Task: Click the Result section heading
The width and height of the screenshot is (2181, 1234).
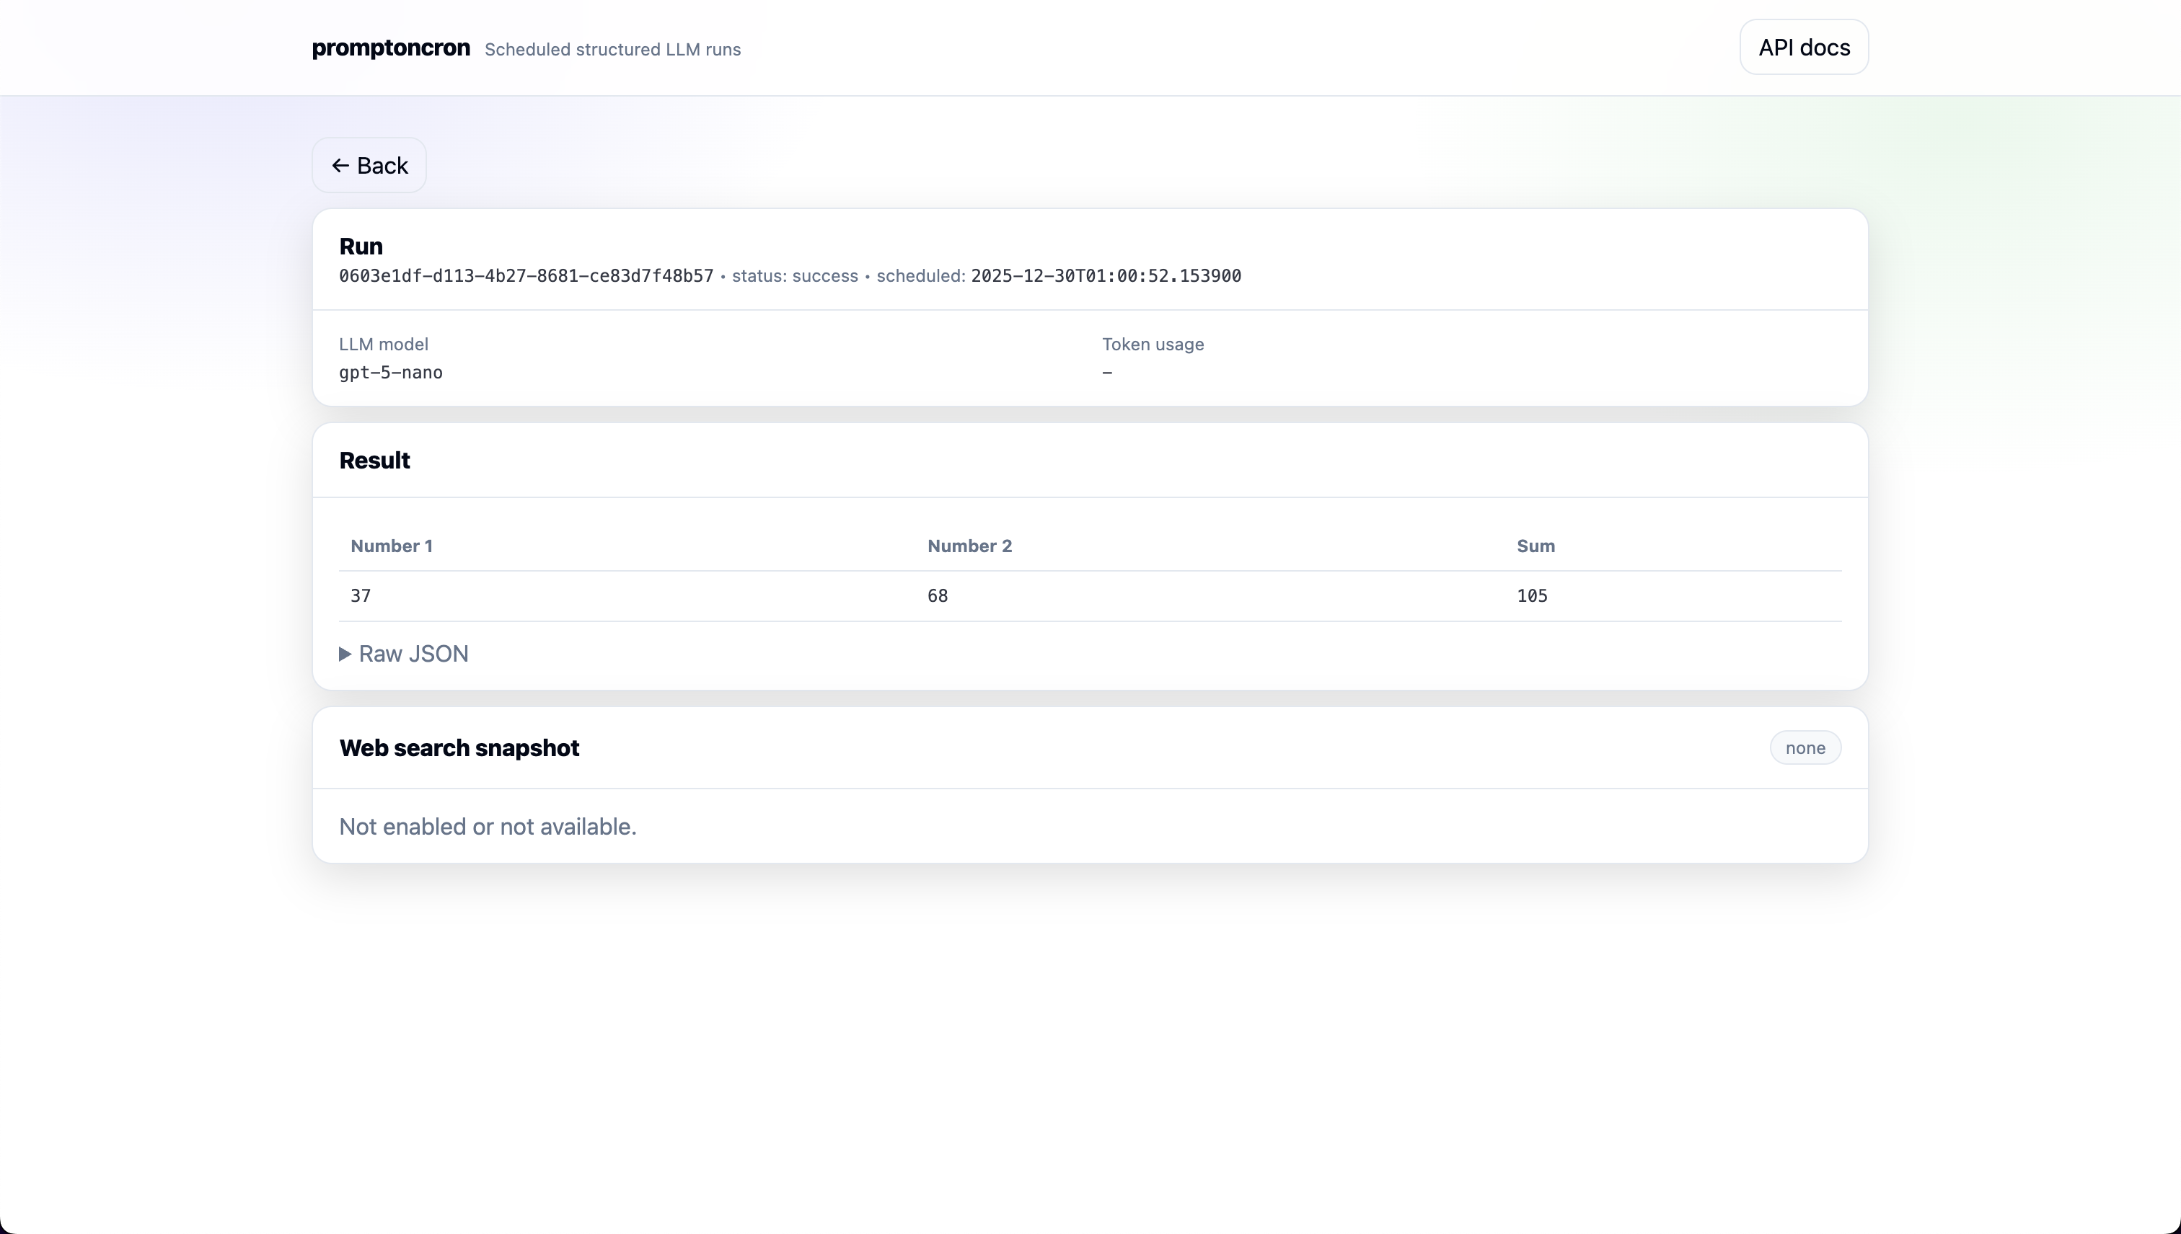Action: coord(374,460)
